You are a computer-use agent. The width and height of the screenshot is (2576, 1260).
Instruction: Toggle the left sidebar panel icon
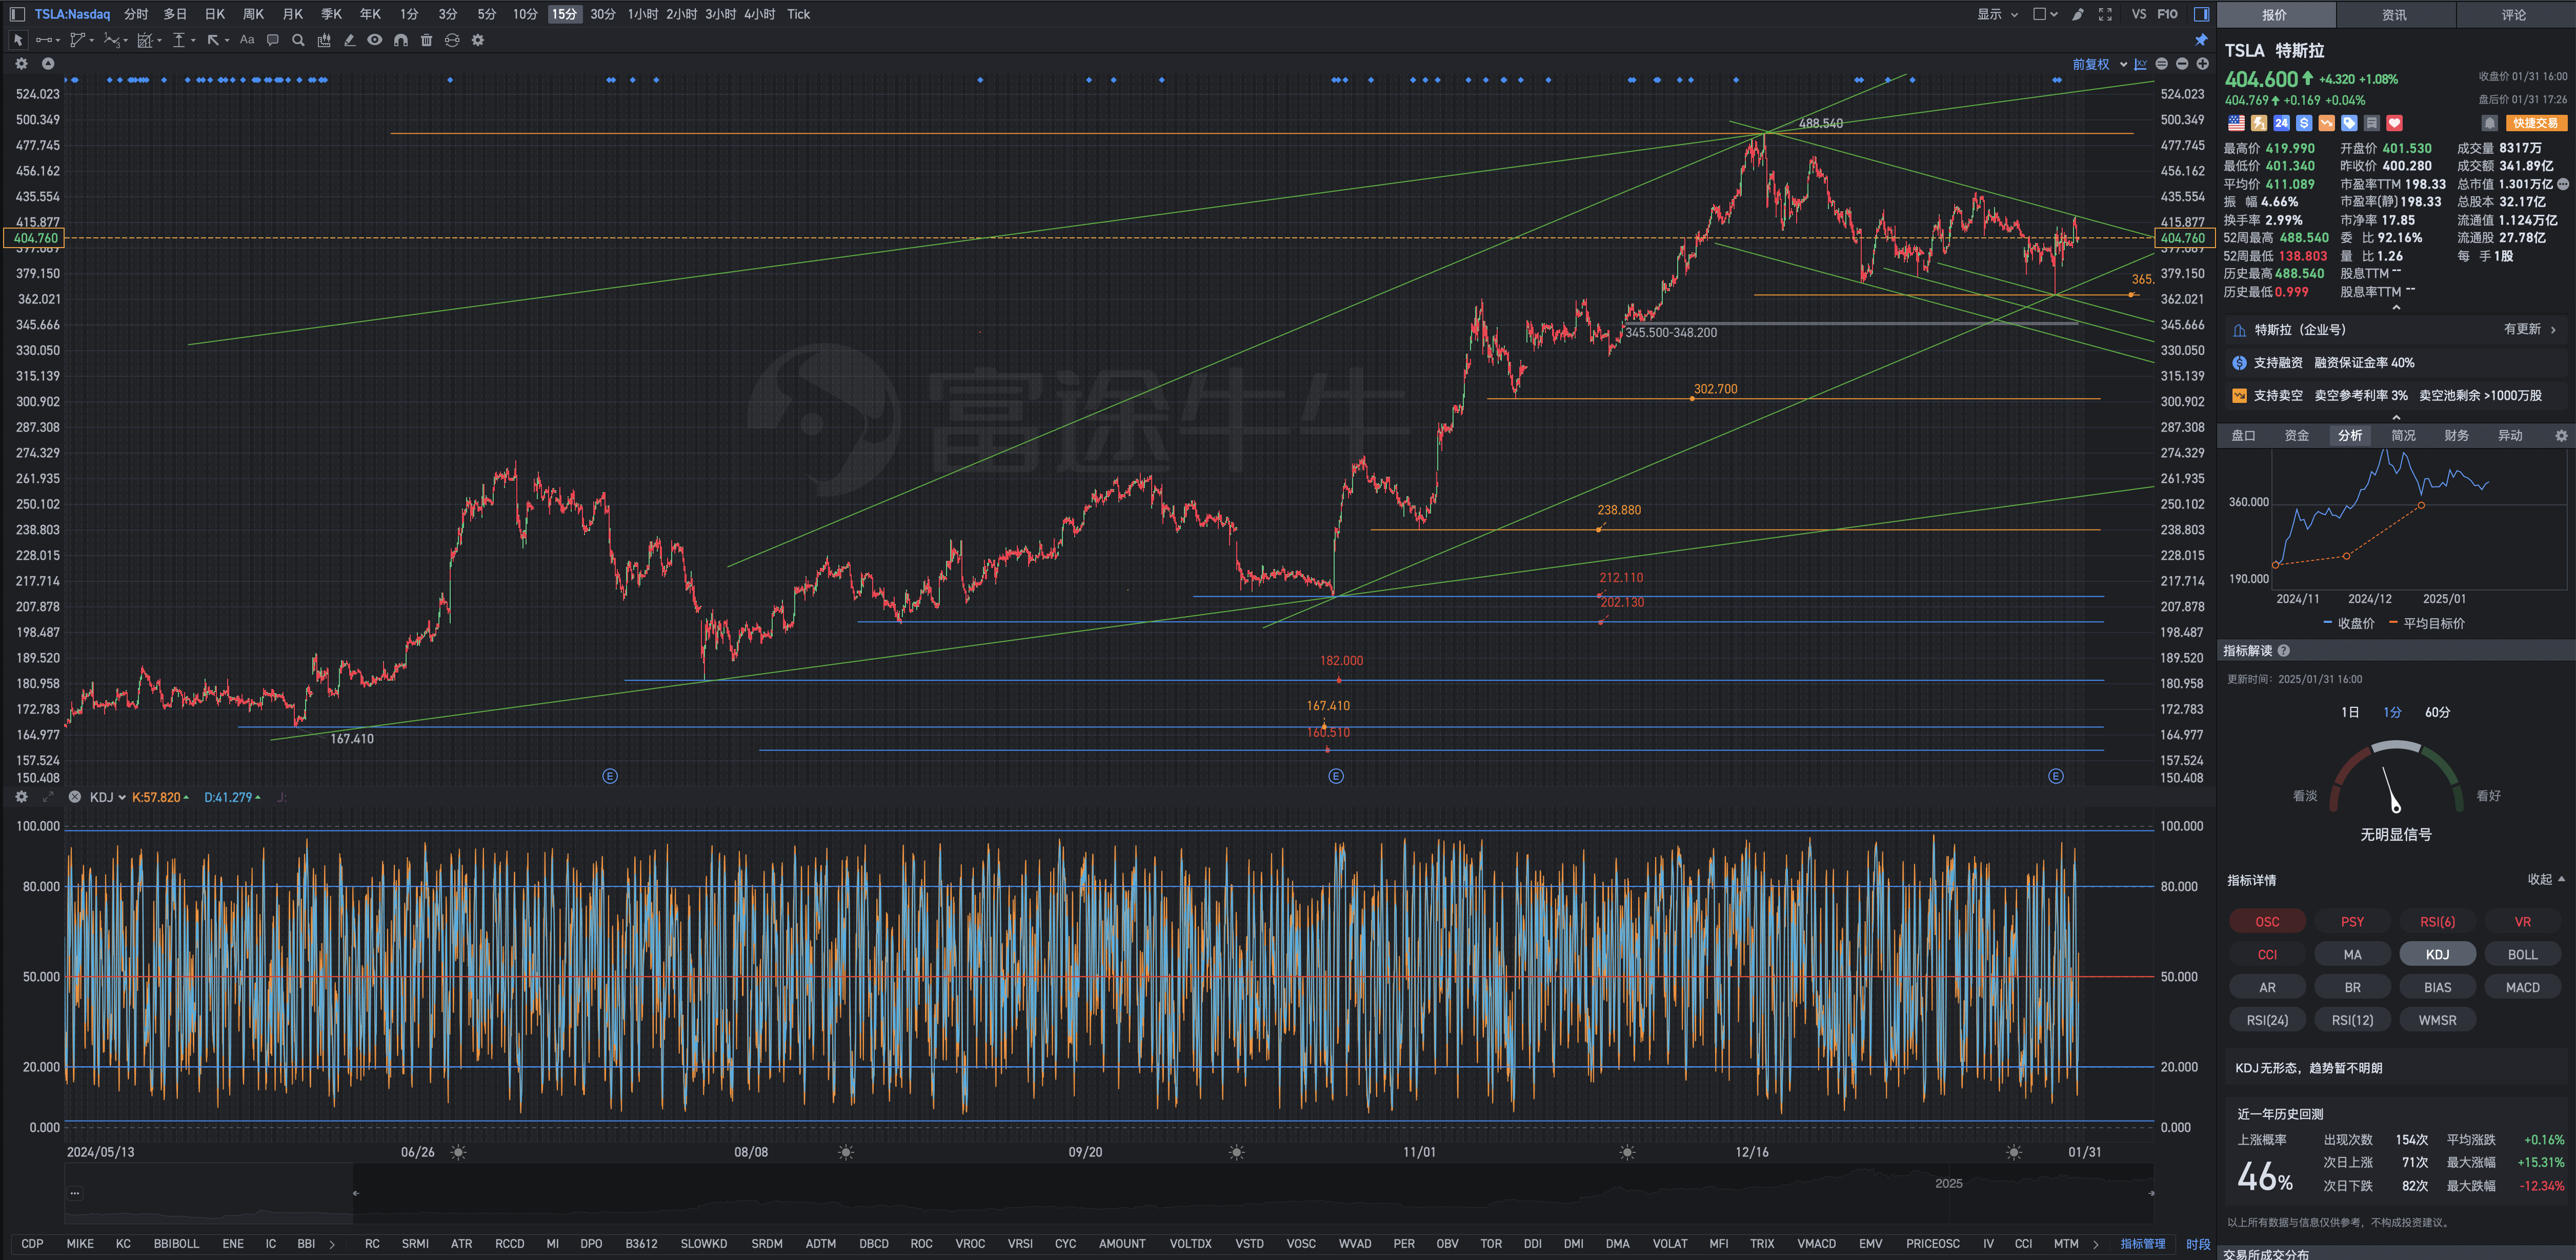(x=17, y=14)
